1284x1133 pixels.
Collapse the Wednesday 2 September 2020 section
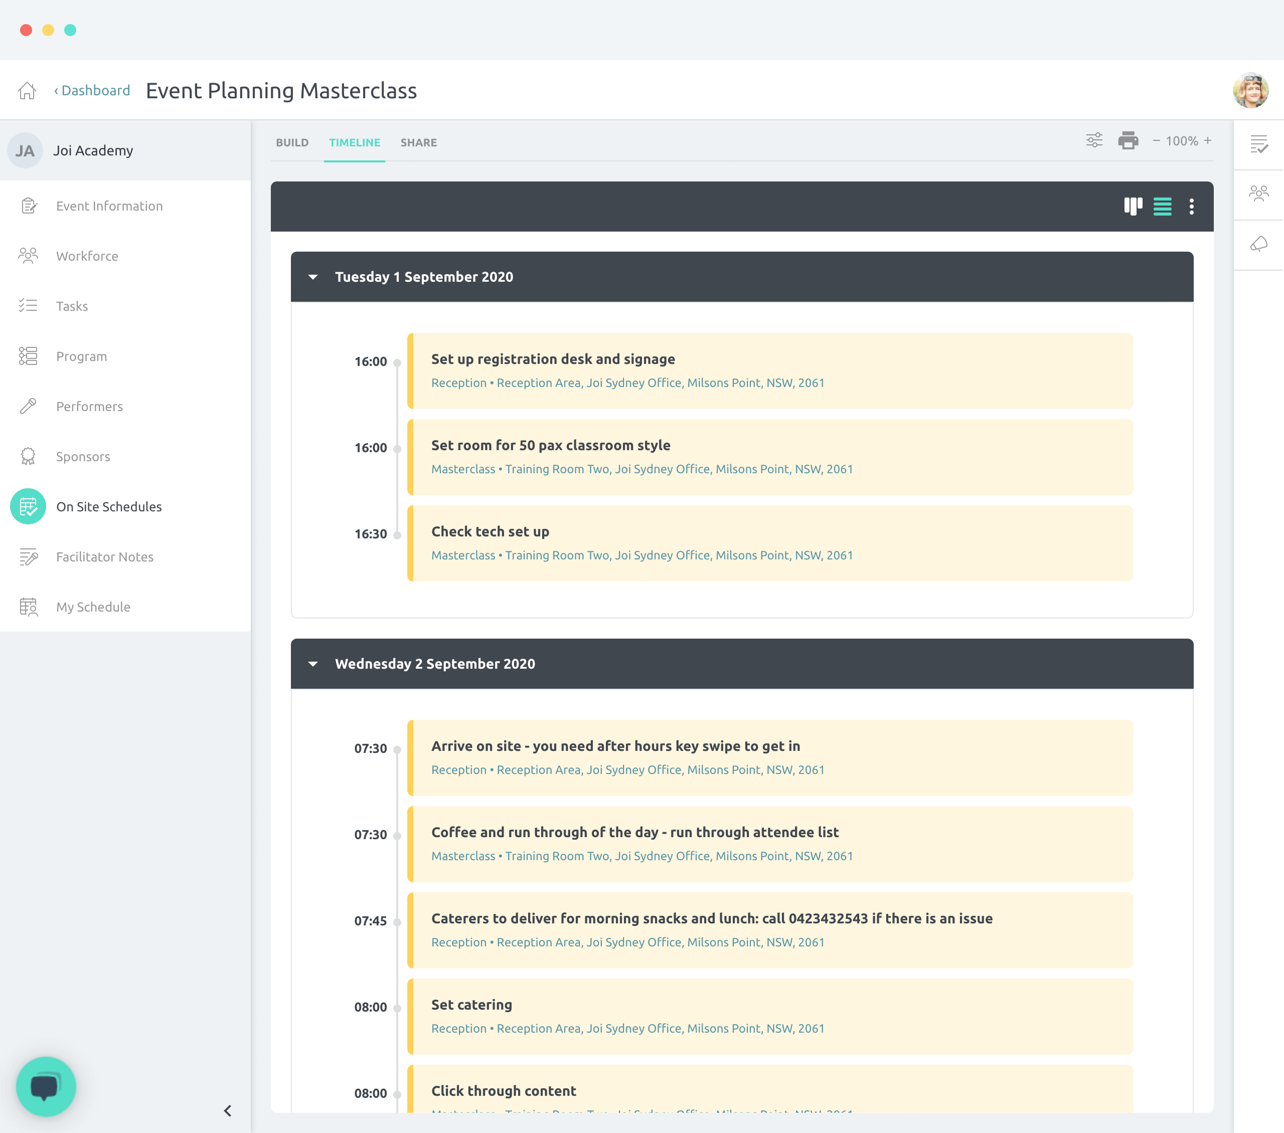pyautogui.click(x=313, y=664)
